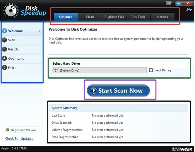Enable the Direct Defrag checkbox
195x152 pixels.
tap(151, 70)
